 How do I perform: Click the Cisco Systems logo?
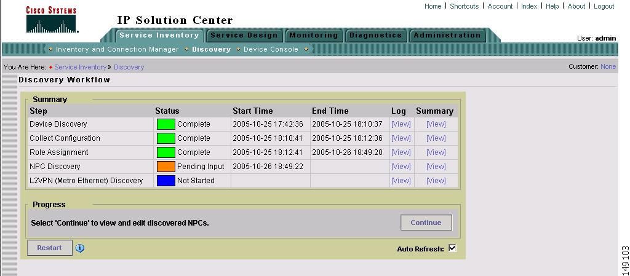[x=52, y=20]
